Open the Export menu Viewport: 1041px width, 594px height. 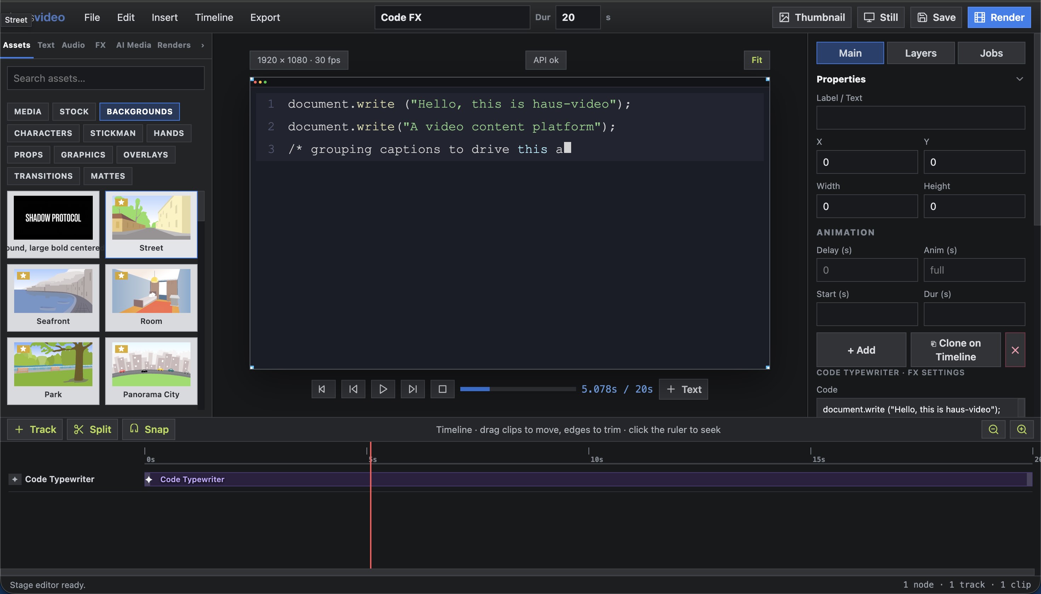(265, 17)
